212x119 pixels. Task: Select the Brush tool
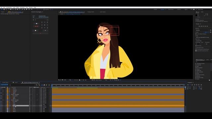point(22,10)
